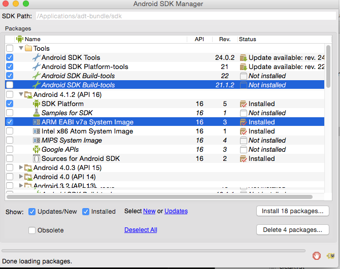Check the Android 4.0.3 (API 15) group checkbox
Screen dimensions: 340x269
click(10, 167)
